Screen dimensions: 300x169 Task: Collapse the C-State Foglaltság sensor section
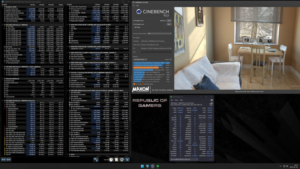coord(3,67)
